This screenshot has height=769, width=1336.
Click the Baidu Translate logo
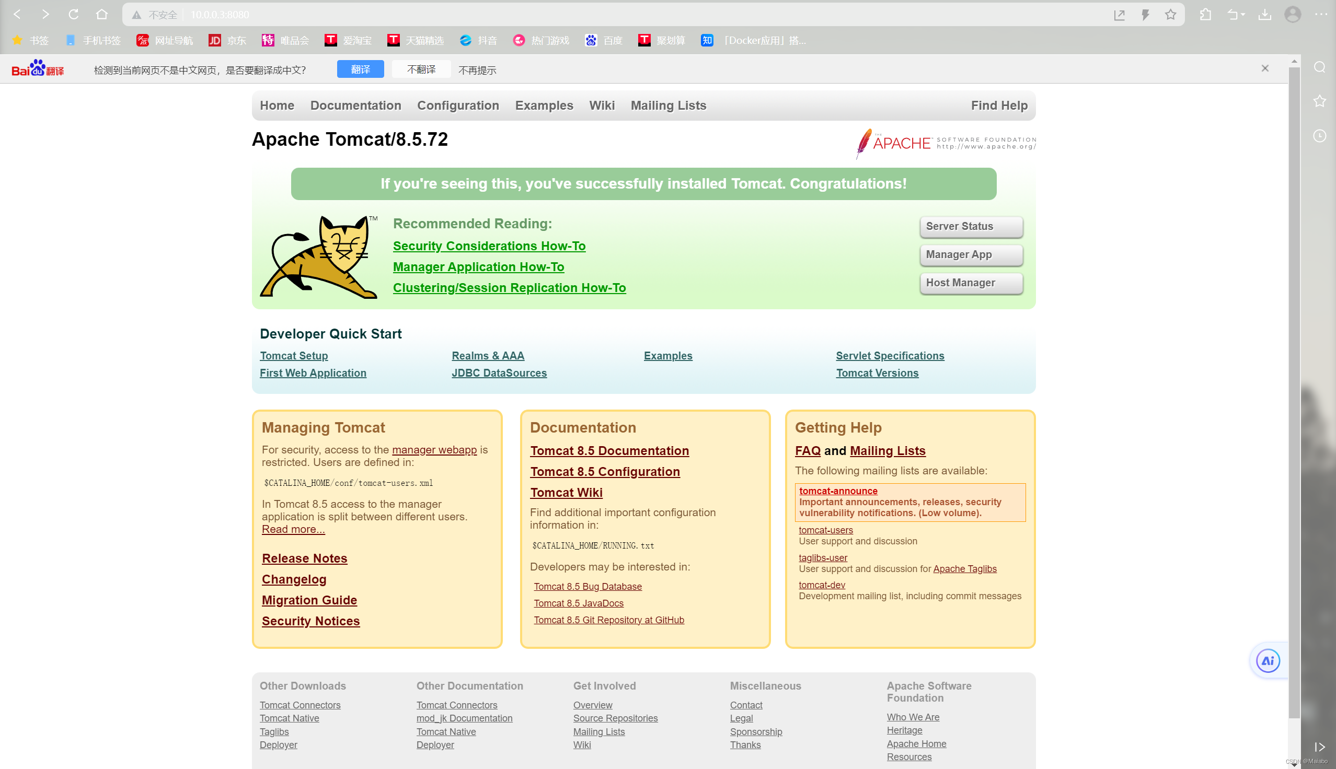[x=37, y=68]
